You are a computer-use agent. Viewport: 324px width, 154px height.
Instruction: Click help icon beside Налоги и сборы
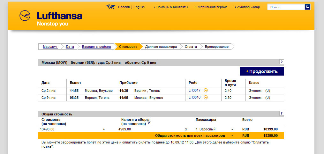click(x=149, y=123)
